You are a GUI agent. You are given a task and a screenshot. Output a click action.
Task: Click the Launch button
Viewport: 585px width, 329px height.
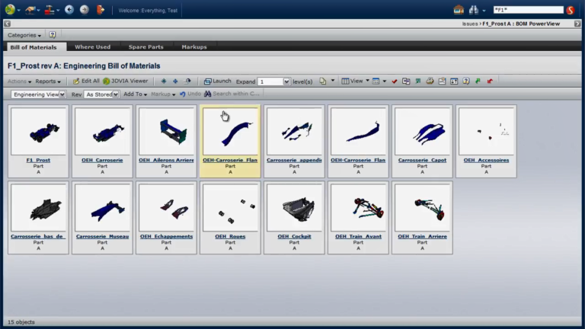(x=218, y=81)
